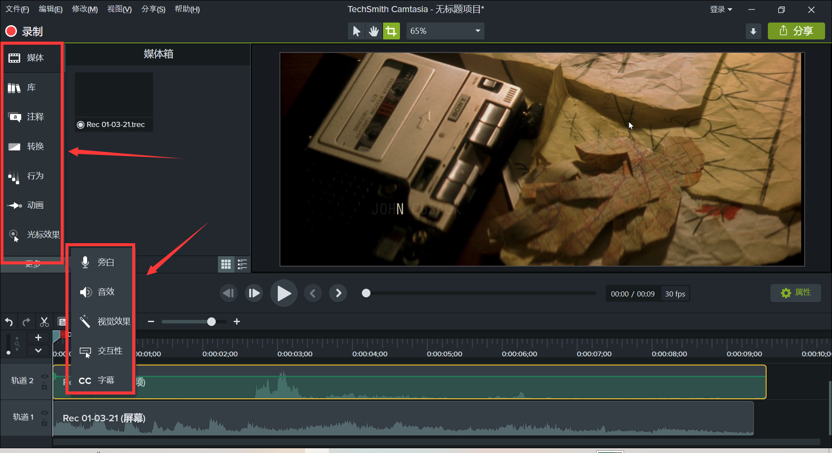This screenshot has height=453, width=832.
Task: Click the green 分享 share button
Action: coord(796,31)
